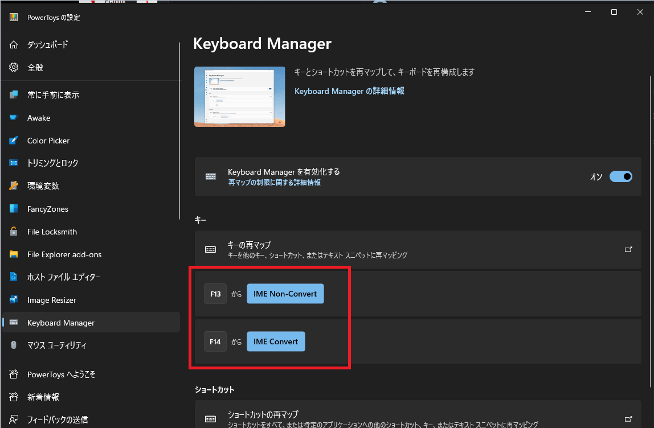Image resolution: width=654 pixels, height=428 pixels.
Task: Click the sidebar navigation scrollbar
Action: [x=179, y=130]
